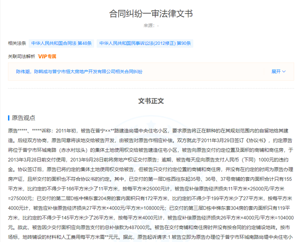Click the line starting 元。故此，被告因少交付面积

[149, 228]
